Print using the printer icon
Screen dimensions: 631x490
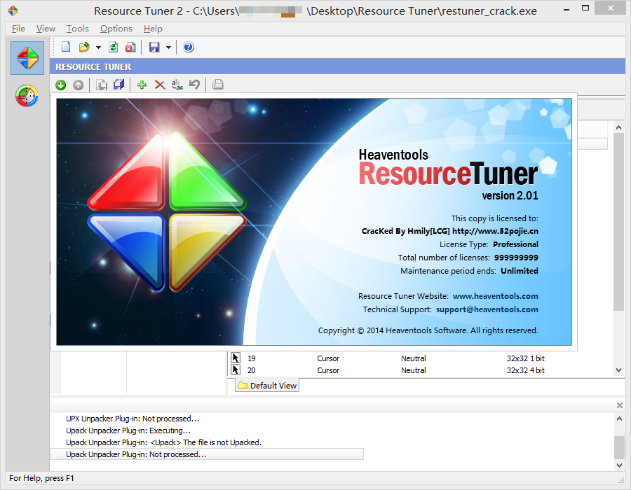tap(218, 85)
